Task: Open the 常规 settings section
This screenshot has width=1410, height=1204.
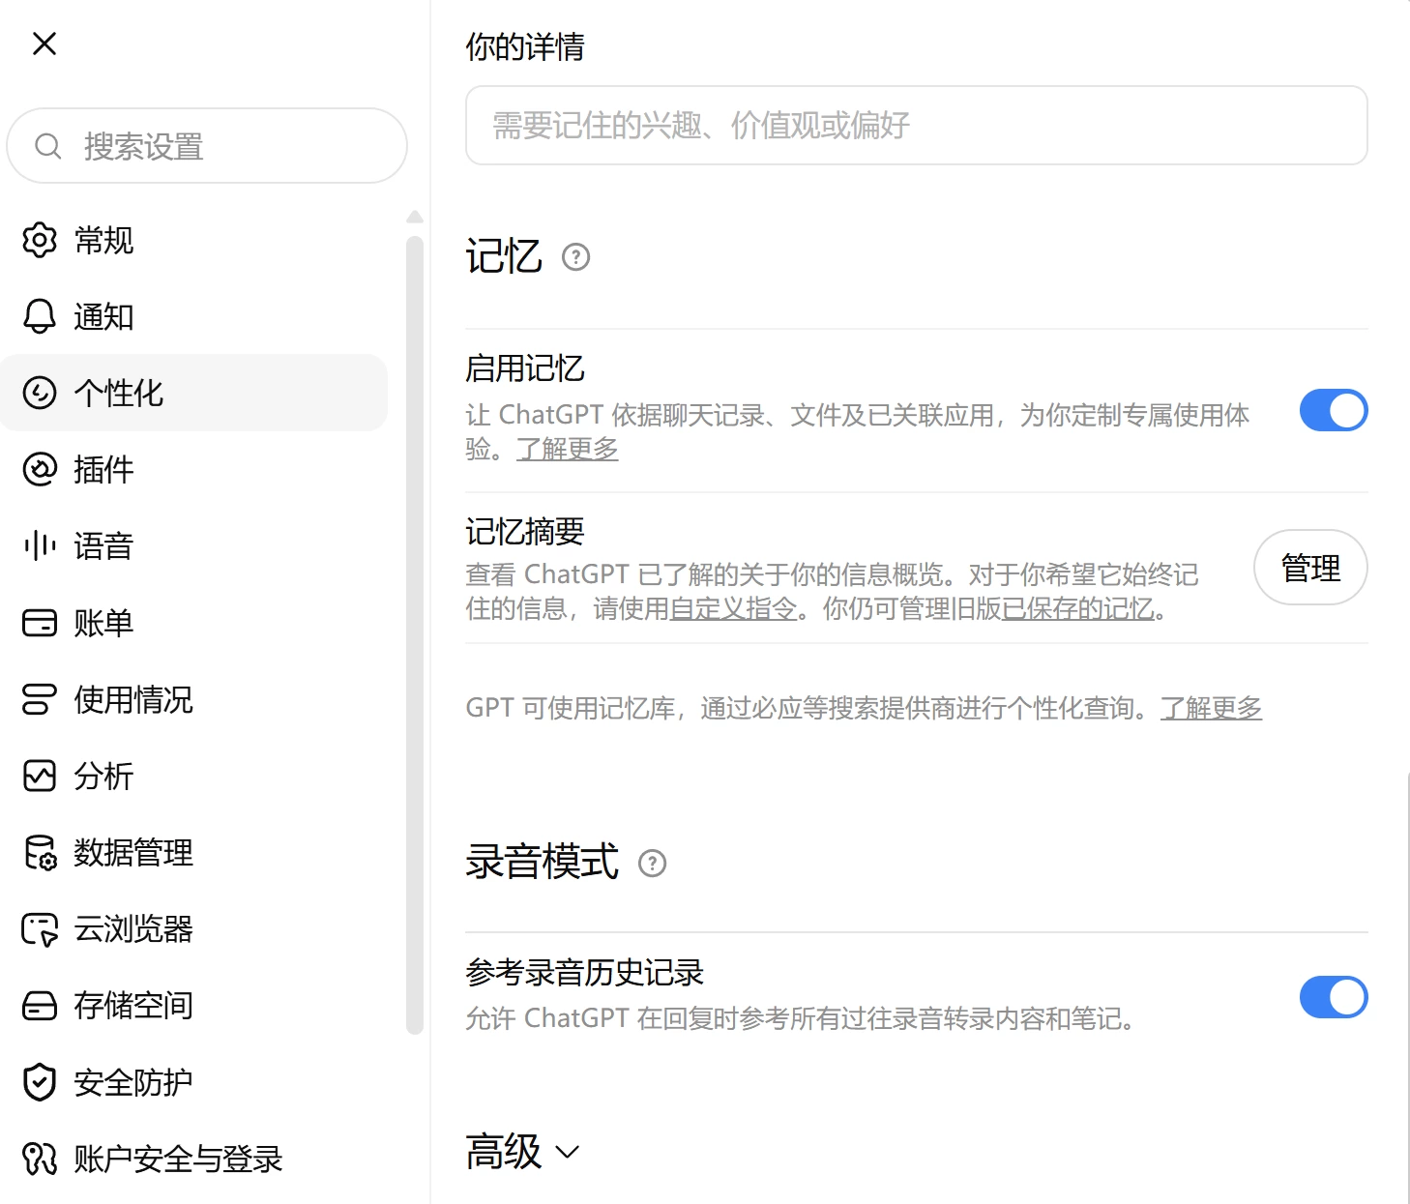Action: click(193, 240)
